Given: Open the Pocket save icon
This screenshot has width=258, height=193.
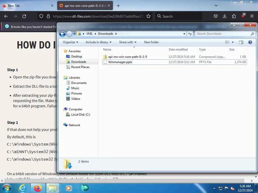Looking at the screenshot, I should click(216, 16).
